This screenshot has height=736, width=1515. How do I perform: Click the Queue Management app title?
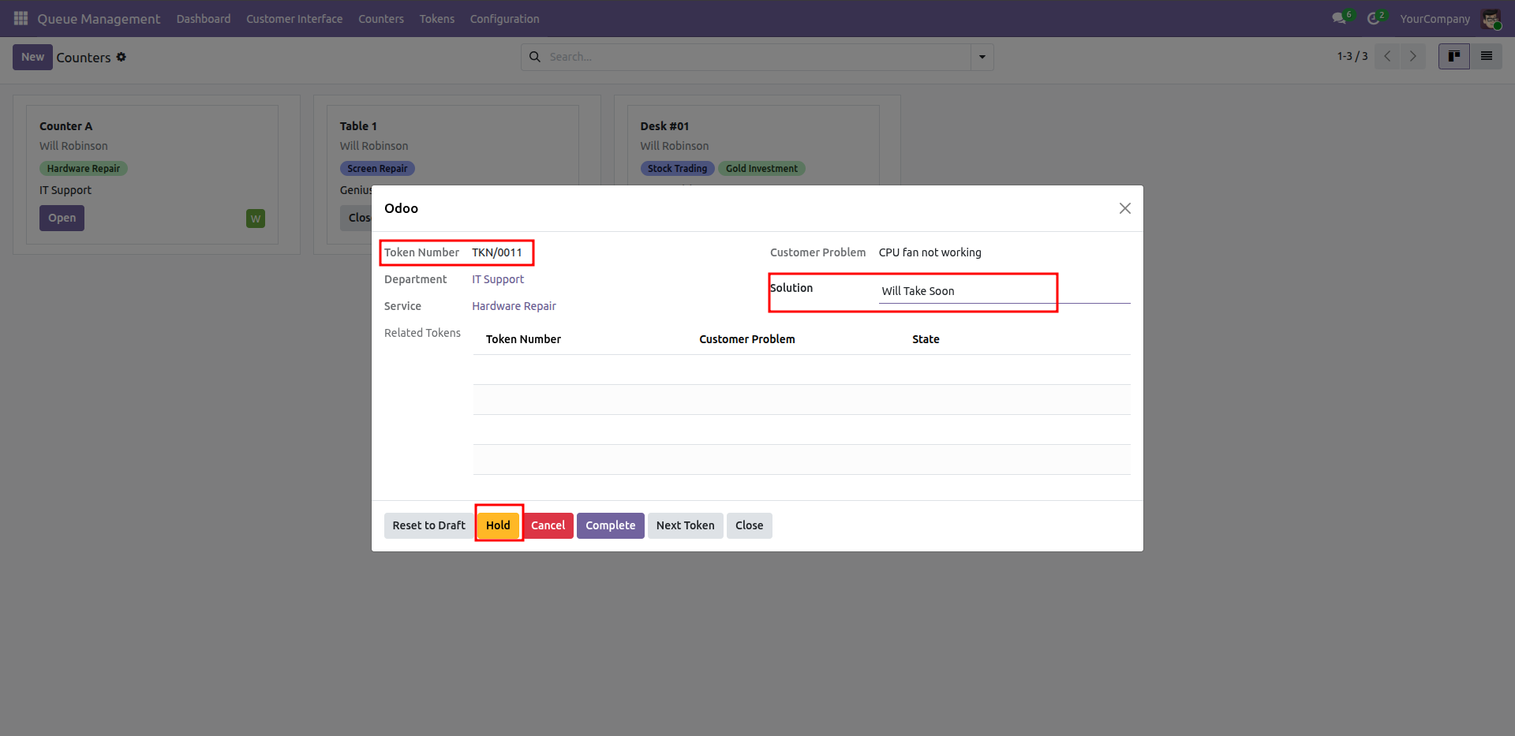[99, 19]
